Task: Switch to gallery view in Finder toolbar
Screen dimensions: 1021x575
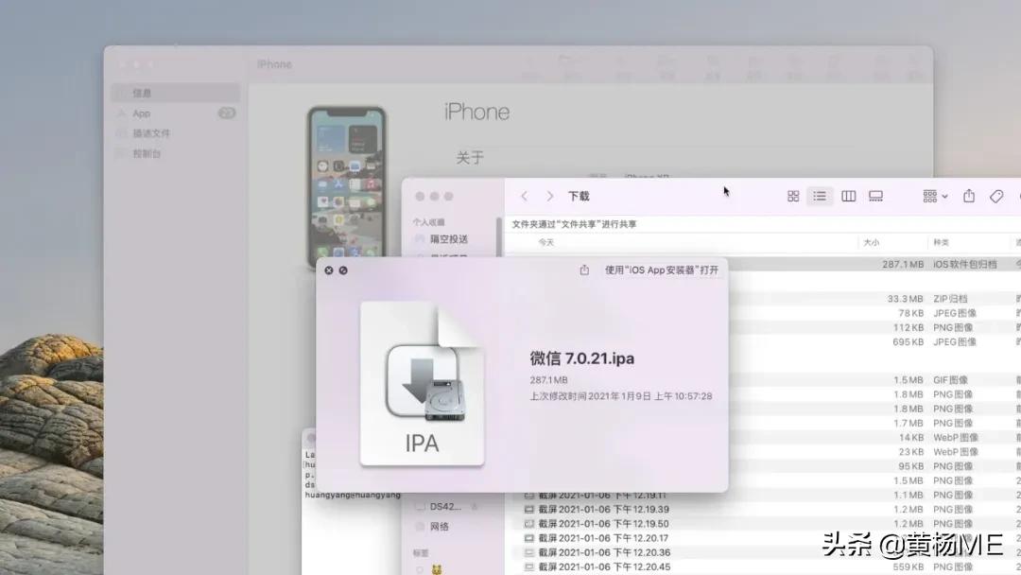Action: pos(875,196)
